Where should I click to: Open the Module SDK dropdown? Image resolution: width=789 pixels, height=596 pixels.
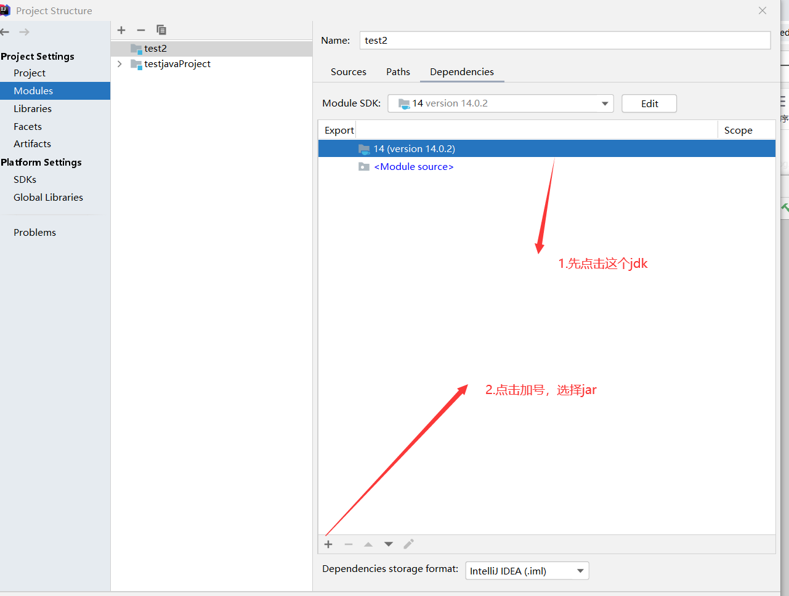click(501, 103)
